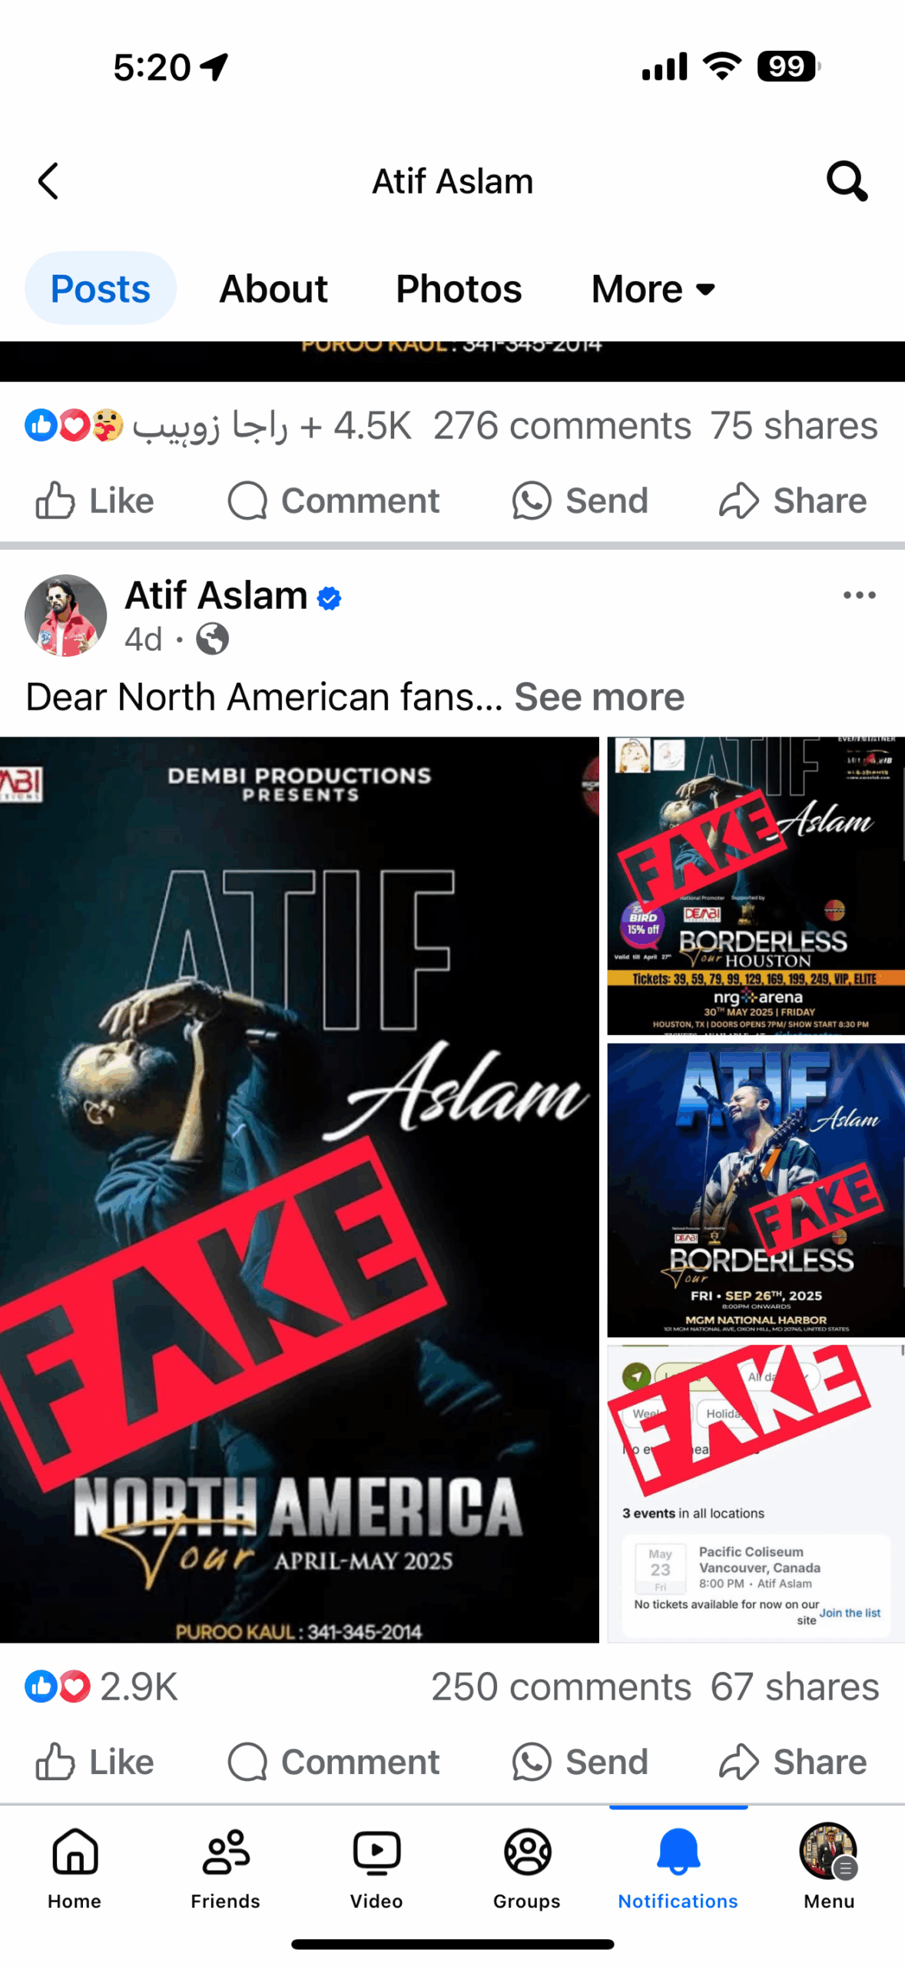Open Notifications bell in bottom bar
The image size is (905, 1966).
(x=678, y=1867)
